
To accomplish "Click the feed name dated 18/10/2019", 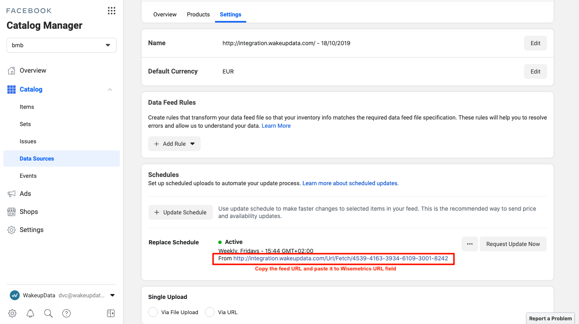I will [286, 43].
